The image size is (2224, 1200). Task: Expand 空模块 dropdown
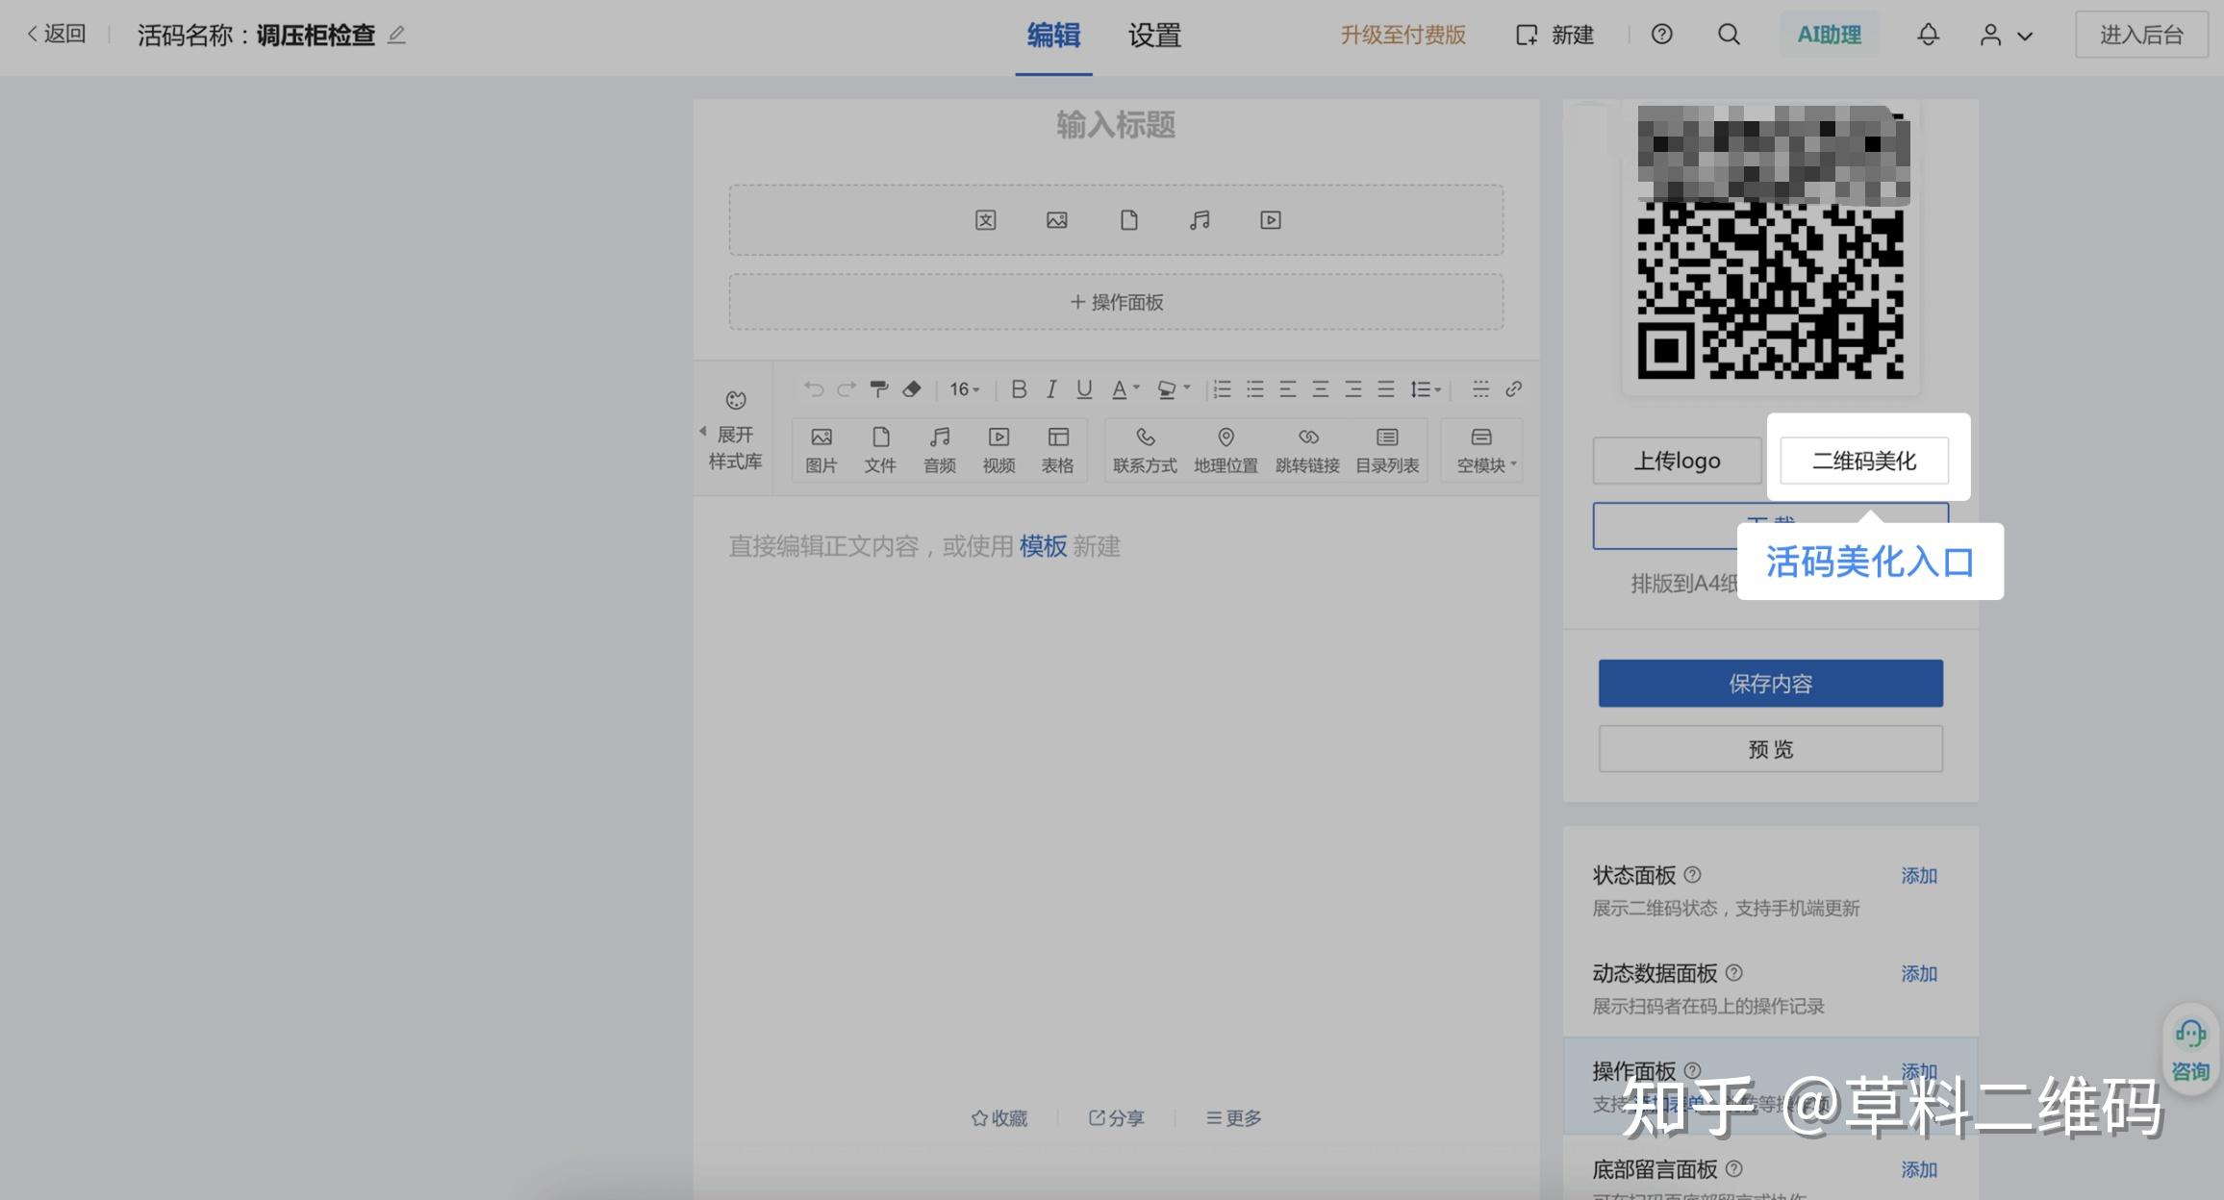(1485, 449)
